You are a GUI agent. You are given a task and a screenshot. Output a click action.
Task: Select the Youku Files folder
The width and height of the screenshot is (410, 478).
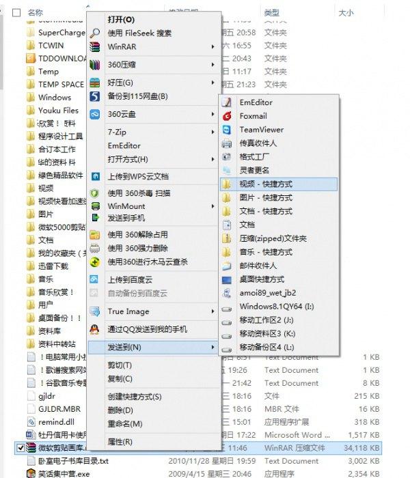[58, 111]
